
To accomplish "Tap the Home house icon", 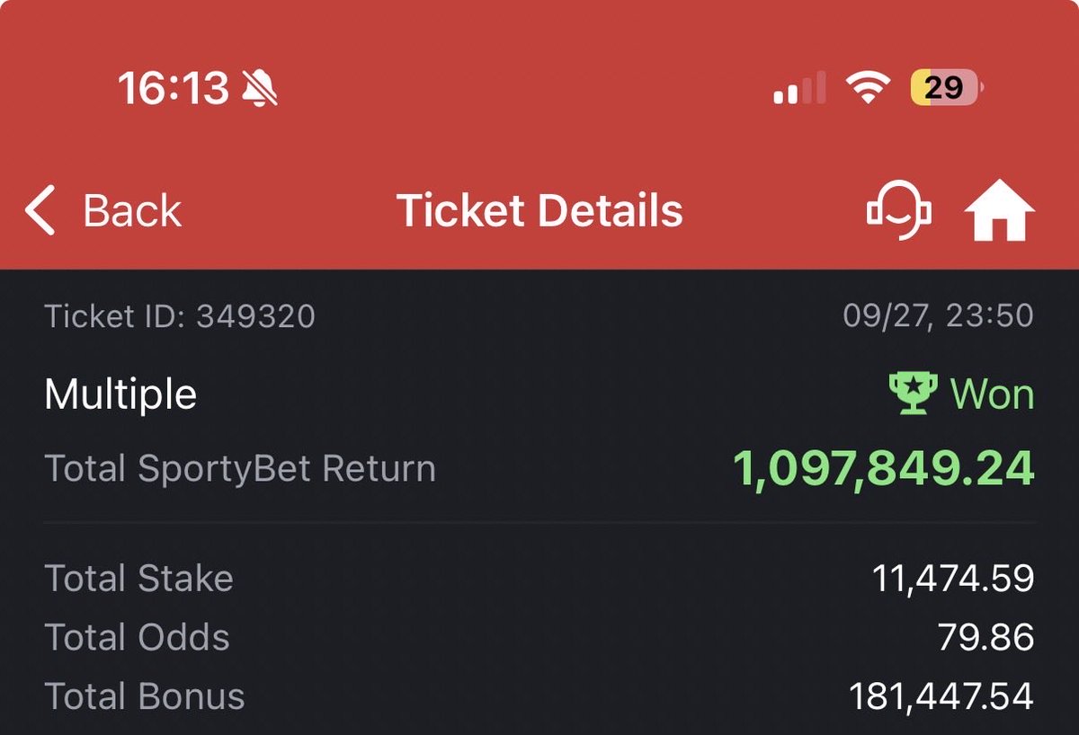I will (x=1000, y=210).
